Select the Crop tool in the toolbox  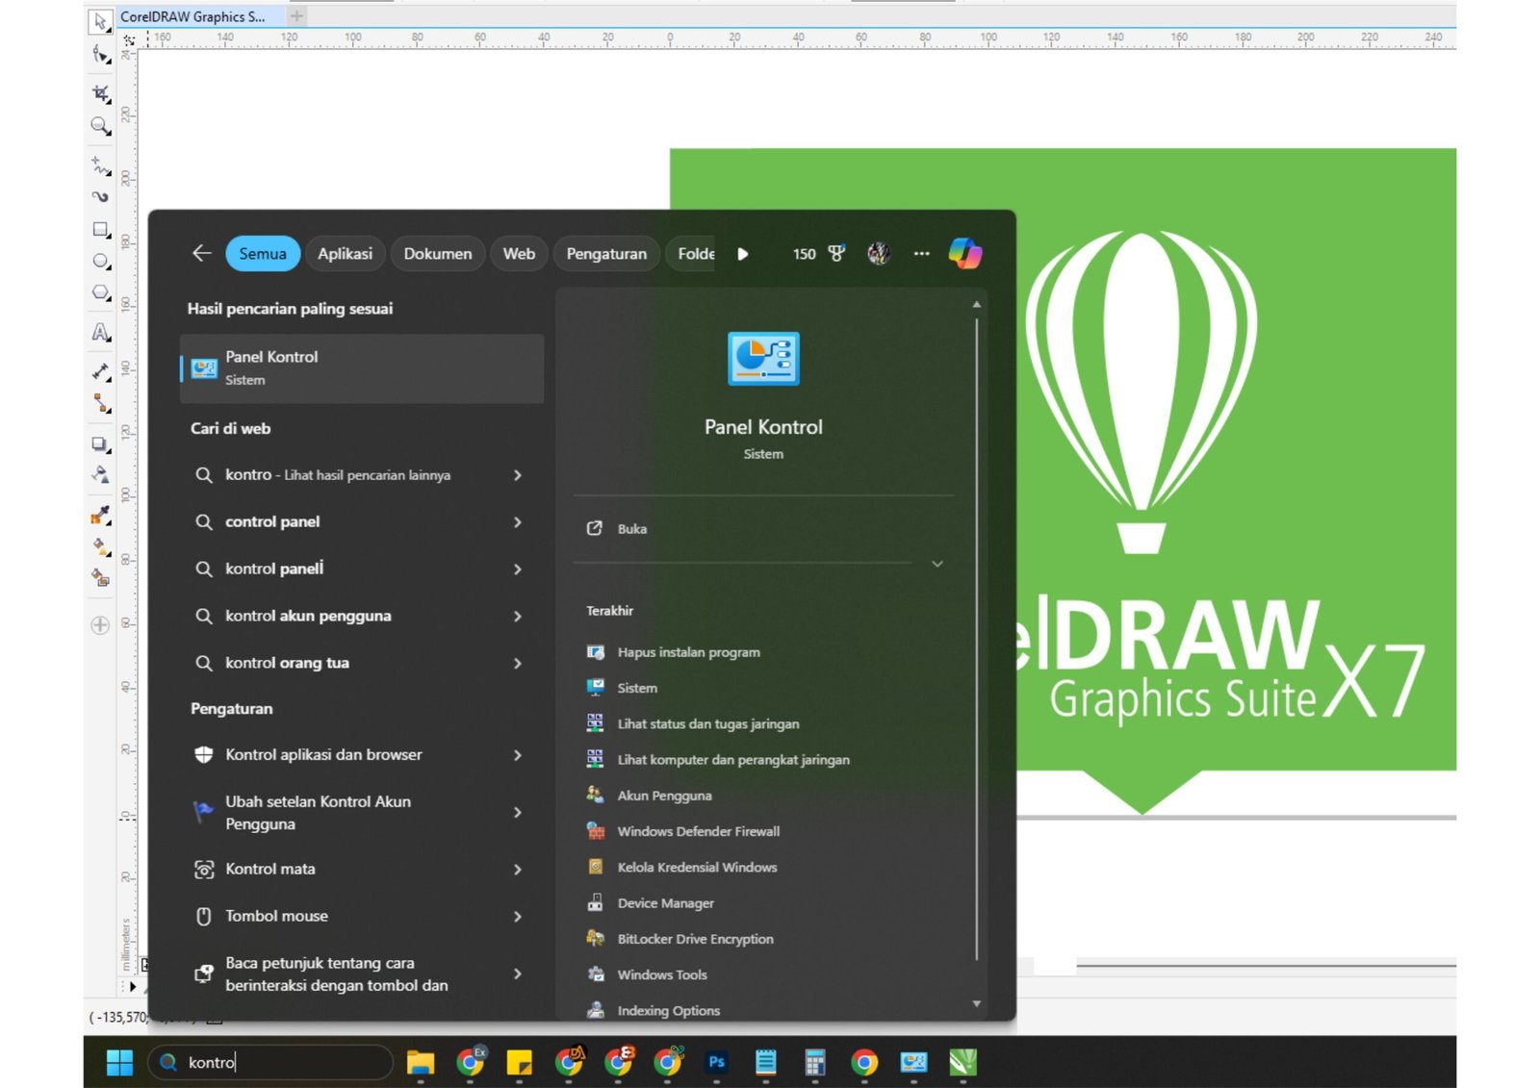tap(99, 93)
